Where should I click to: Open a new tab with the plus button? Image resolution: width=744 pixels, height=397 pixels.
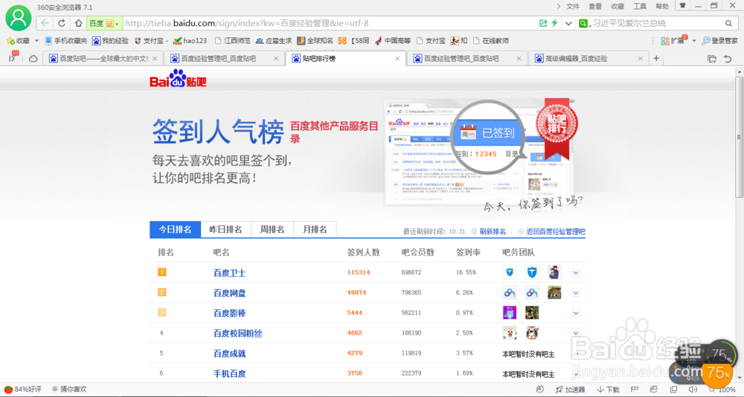pyautogui.click(x=656, y=58)
